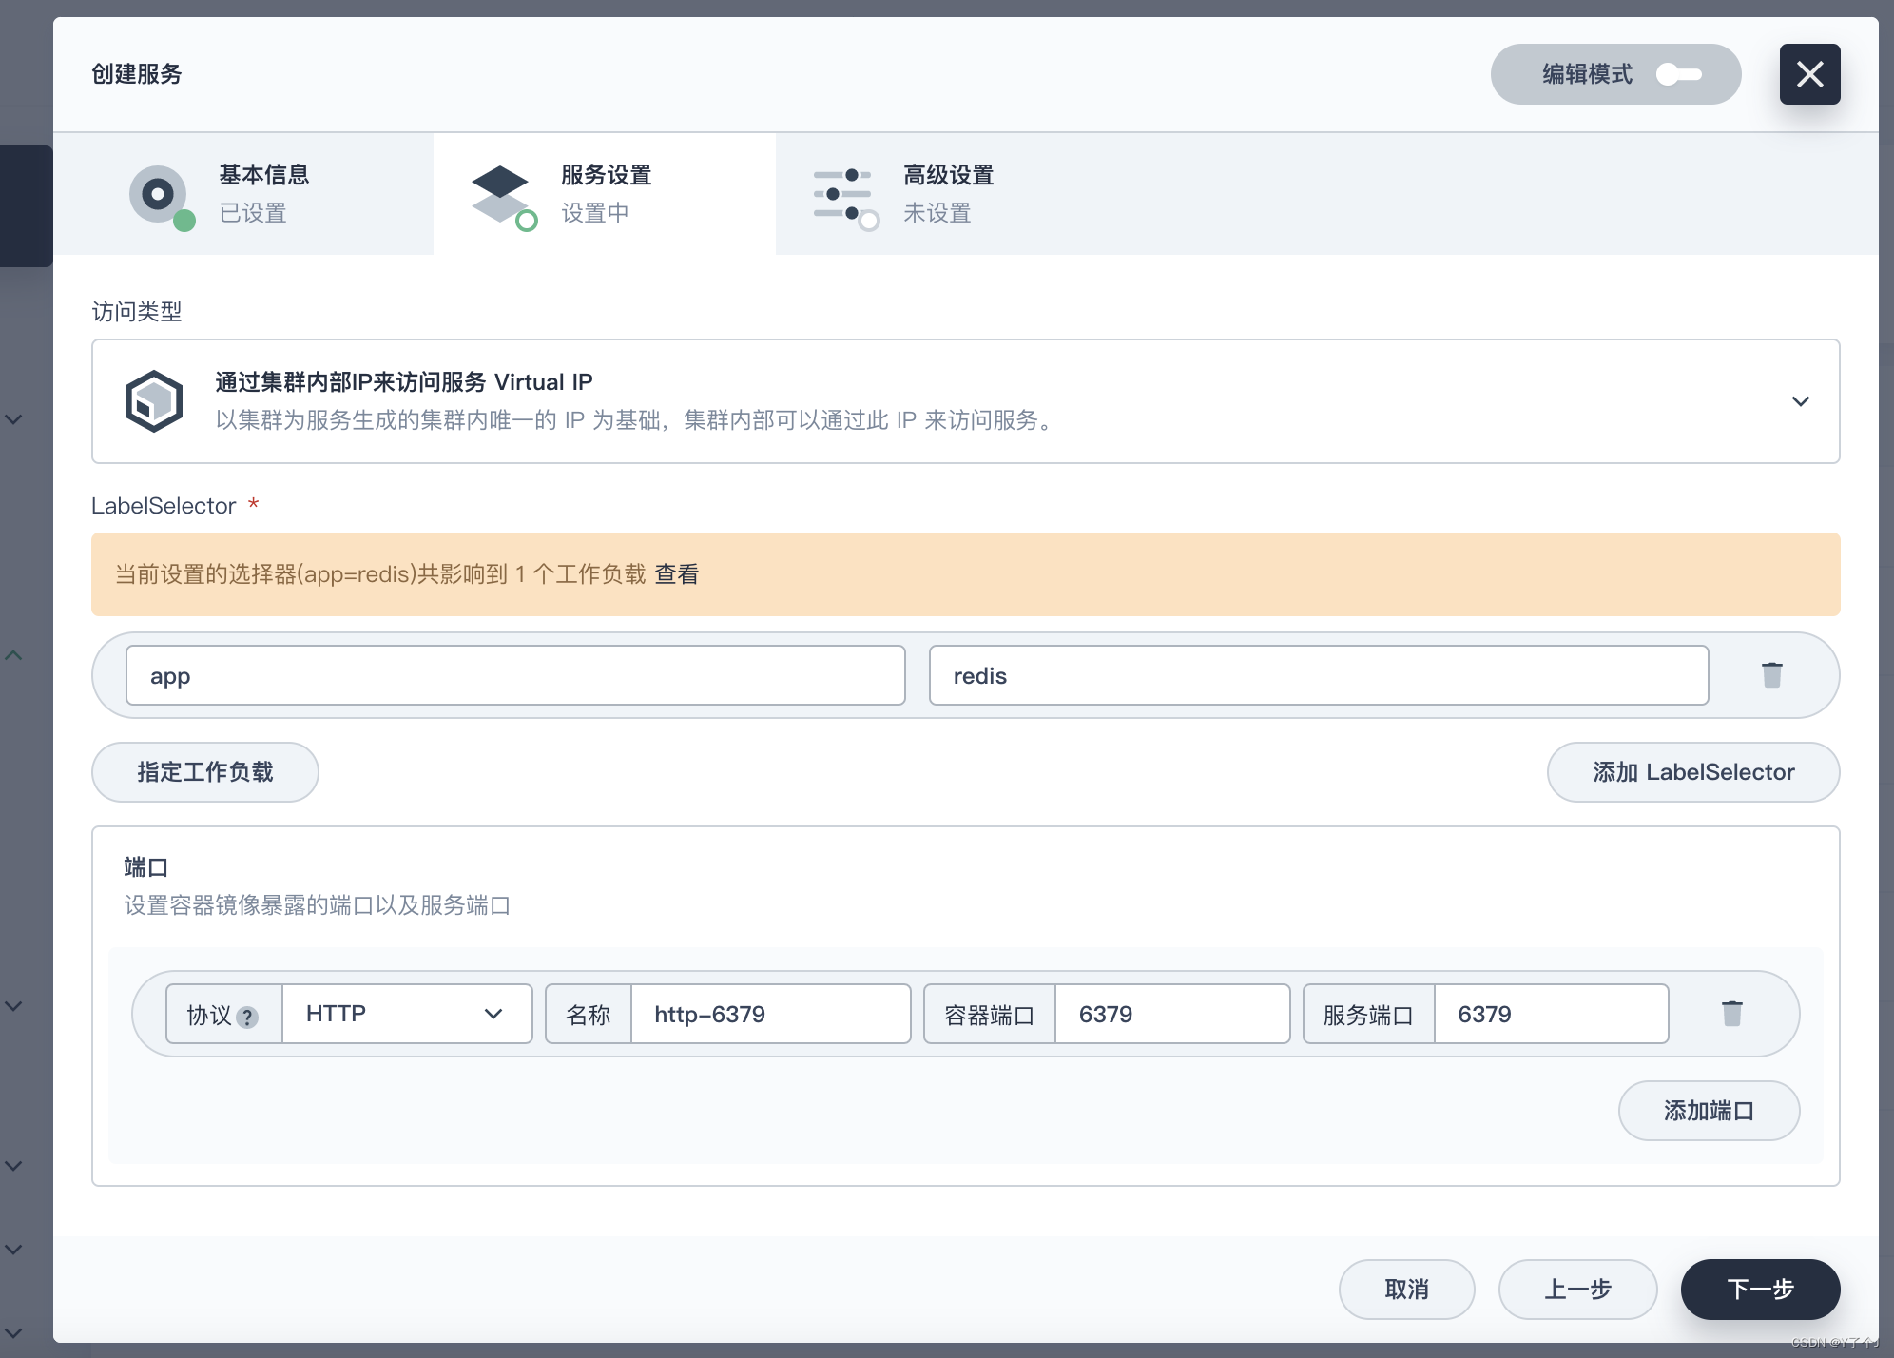
Task: Show help for 协议 question mark
Action: [247, 1017]
